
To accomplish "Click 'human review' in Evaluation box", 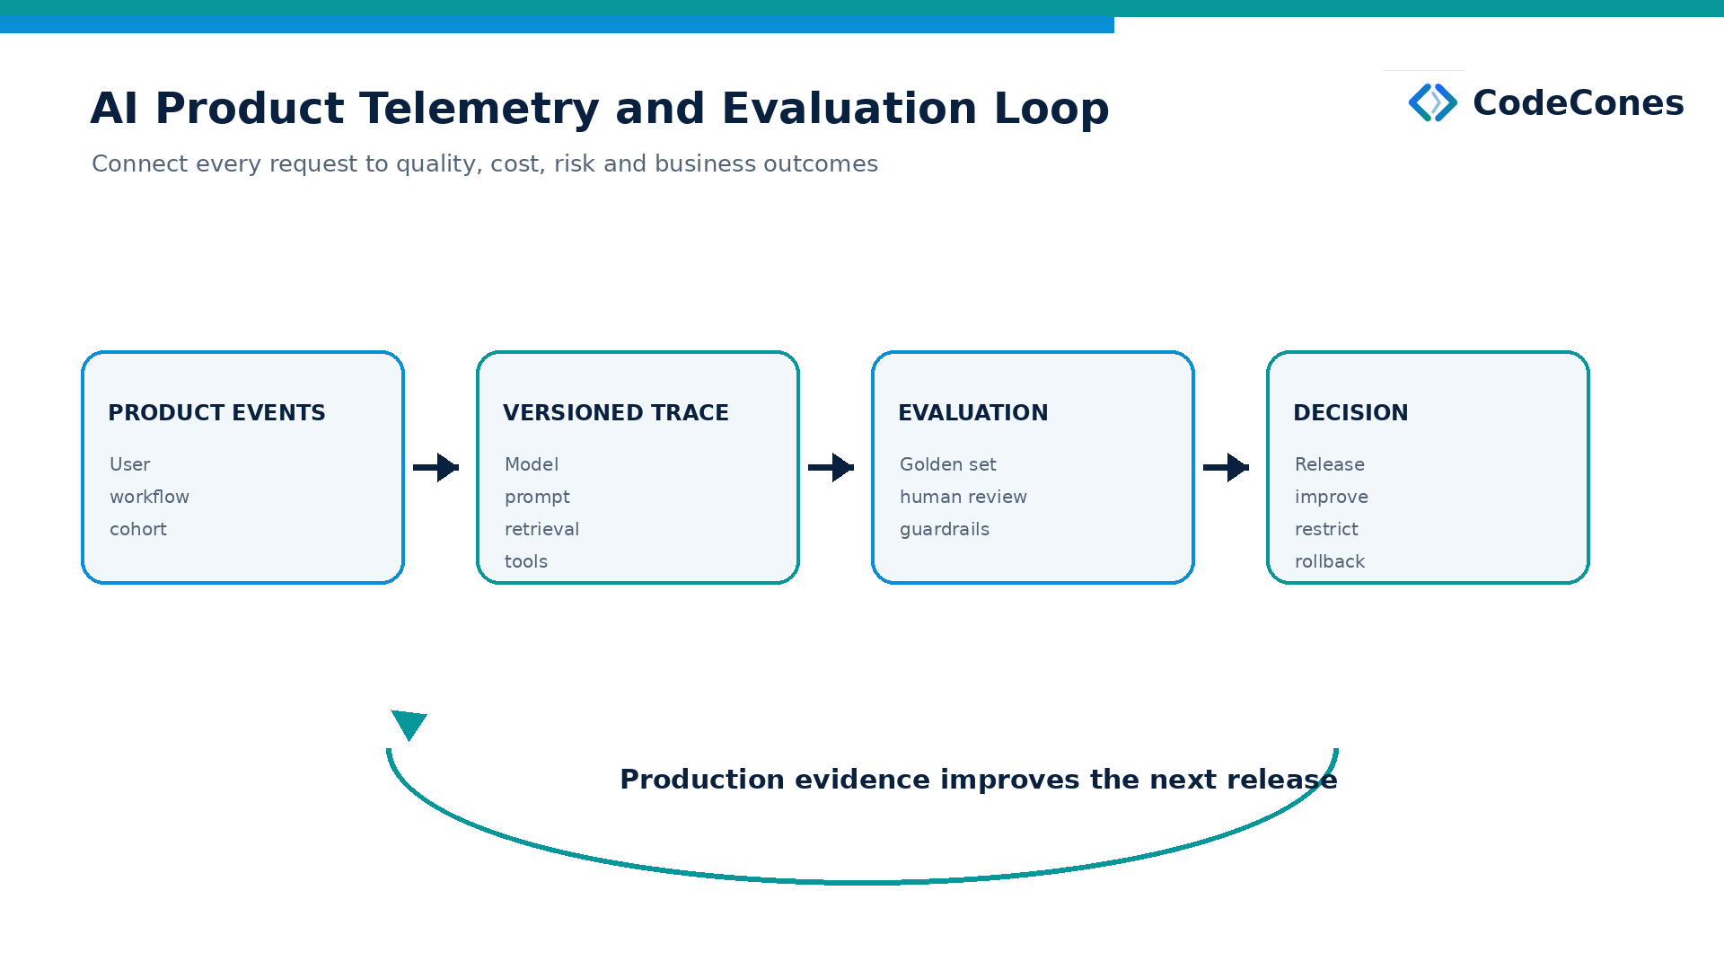I will tap(963, 497).
